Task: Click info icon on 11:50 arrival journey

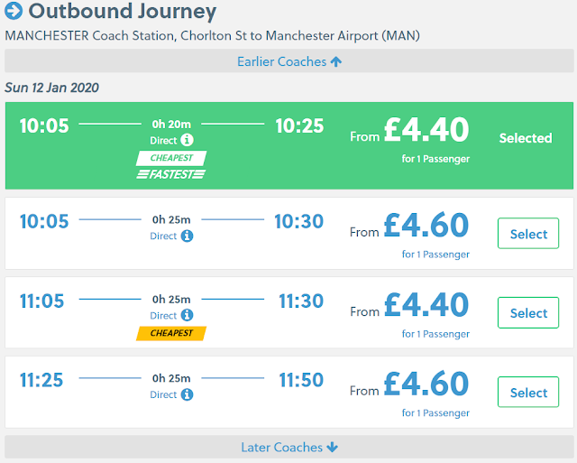Action: 188,395
